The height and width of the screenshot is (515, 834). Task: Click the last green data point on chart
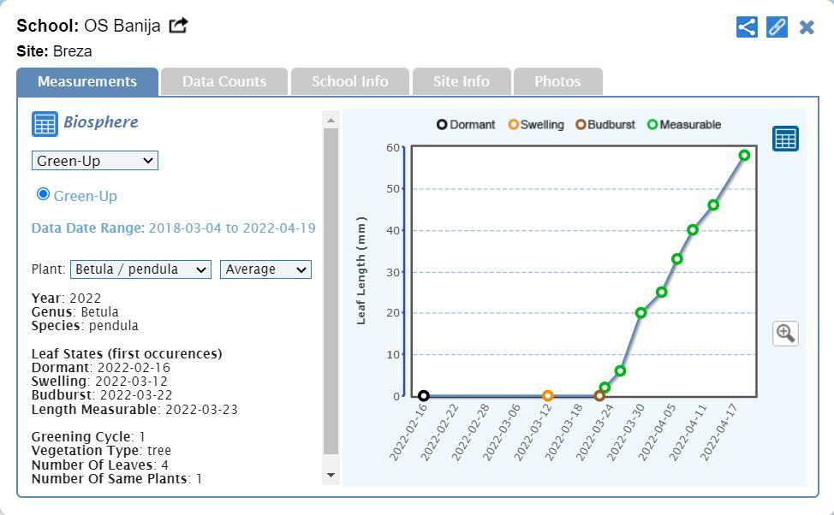pos(744,156)
